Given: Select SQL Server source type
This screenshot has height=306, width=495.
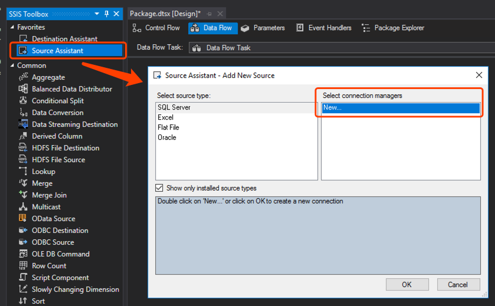Looking at the screenshot, I should (237, 107).
